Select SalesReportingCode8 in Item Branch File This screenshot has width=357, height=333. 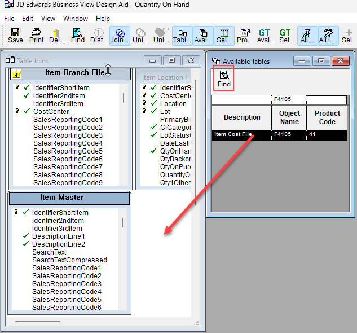coord(68,175)
